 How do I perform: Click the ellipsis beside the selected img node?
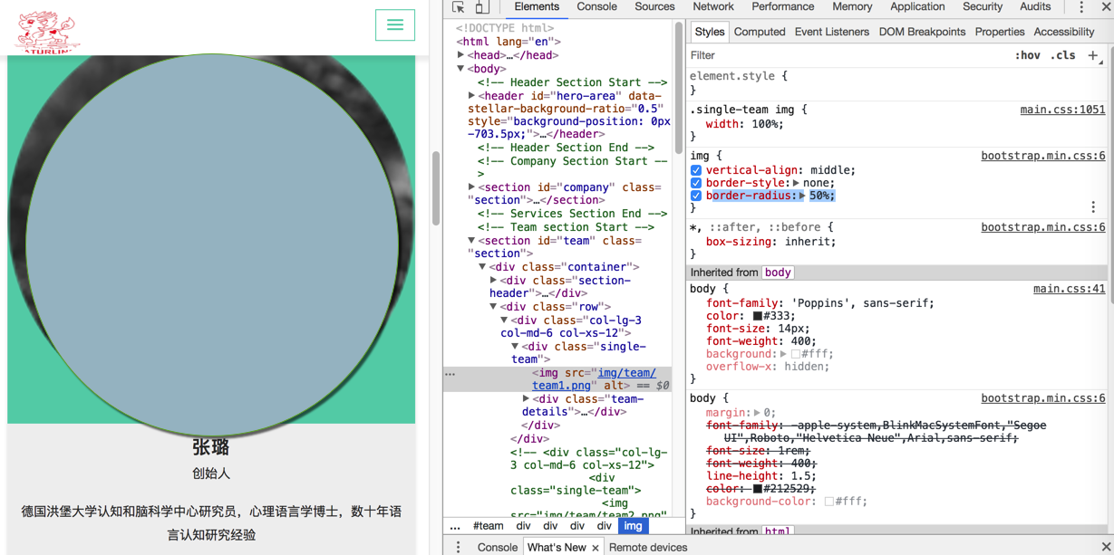[x=450, y=373]
